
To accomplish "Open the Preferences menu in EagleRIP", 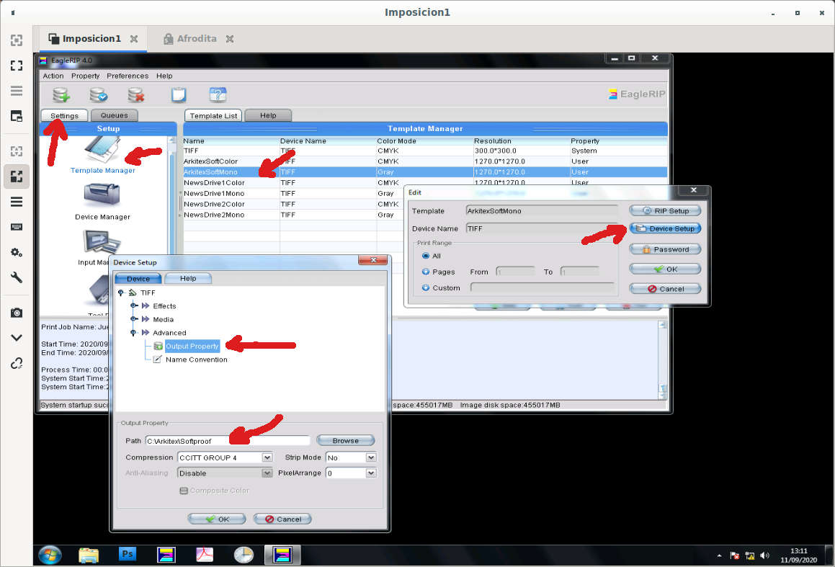I will point(128,76).
